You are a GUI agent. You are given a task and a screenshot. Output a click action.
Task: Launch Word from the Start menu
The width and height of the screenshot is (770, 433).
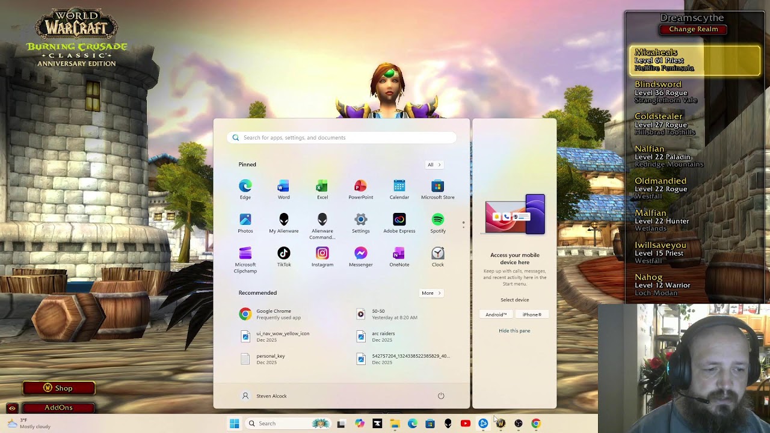coord(283,189)
